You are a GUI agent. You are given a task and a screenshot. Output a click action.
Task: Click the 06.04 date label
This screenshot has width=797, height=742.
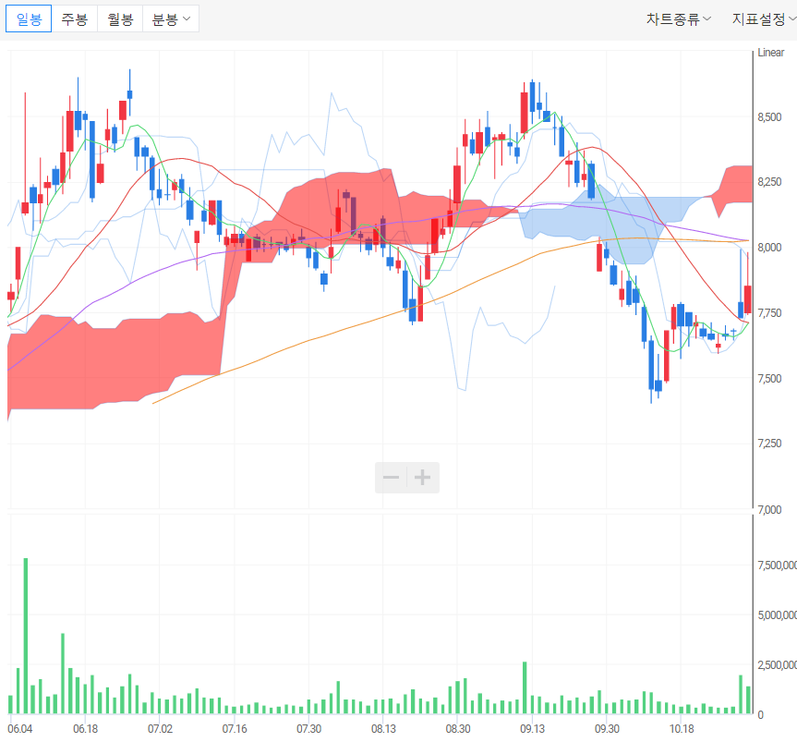[19, 729]
